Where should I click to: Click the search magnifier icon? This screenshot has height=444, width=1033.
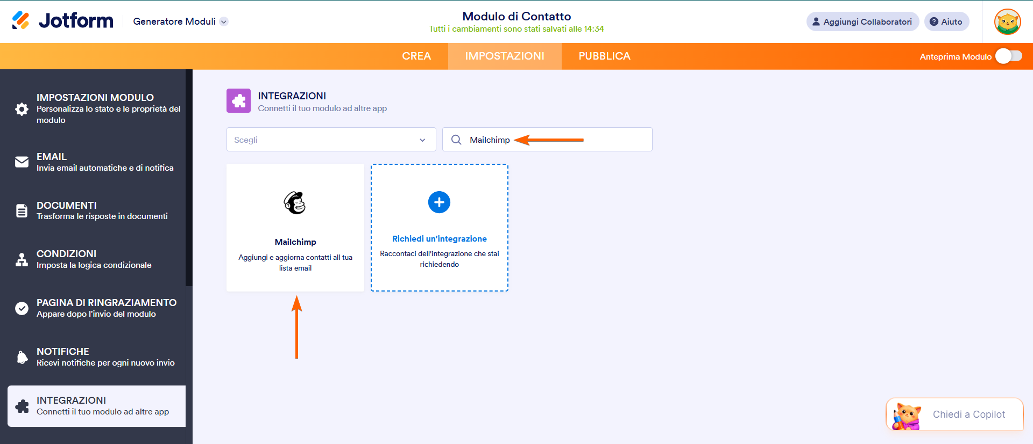coord(456,140)
